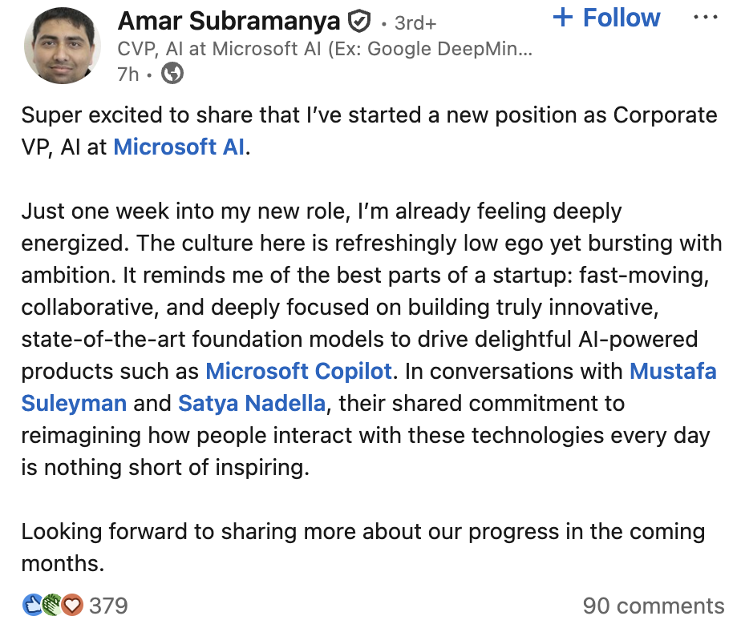Follow the Microsoft Copilot link
Viewport: 741px width, 628px height.
point(299,372)
